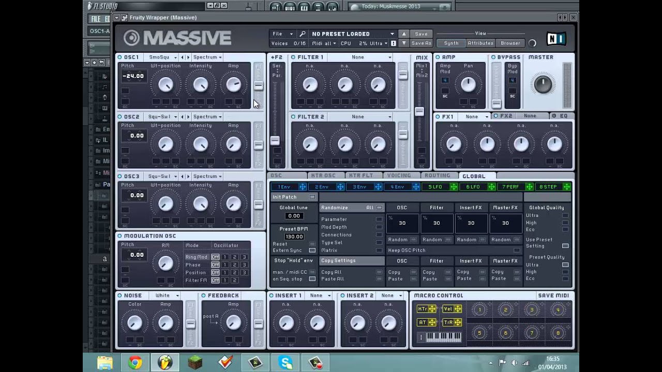Image resolution: width=662 pixels, height=372 pixels.
Task: Click the AT macro source handle
Action: pyautogui.click(x=432, y=322)
